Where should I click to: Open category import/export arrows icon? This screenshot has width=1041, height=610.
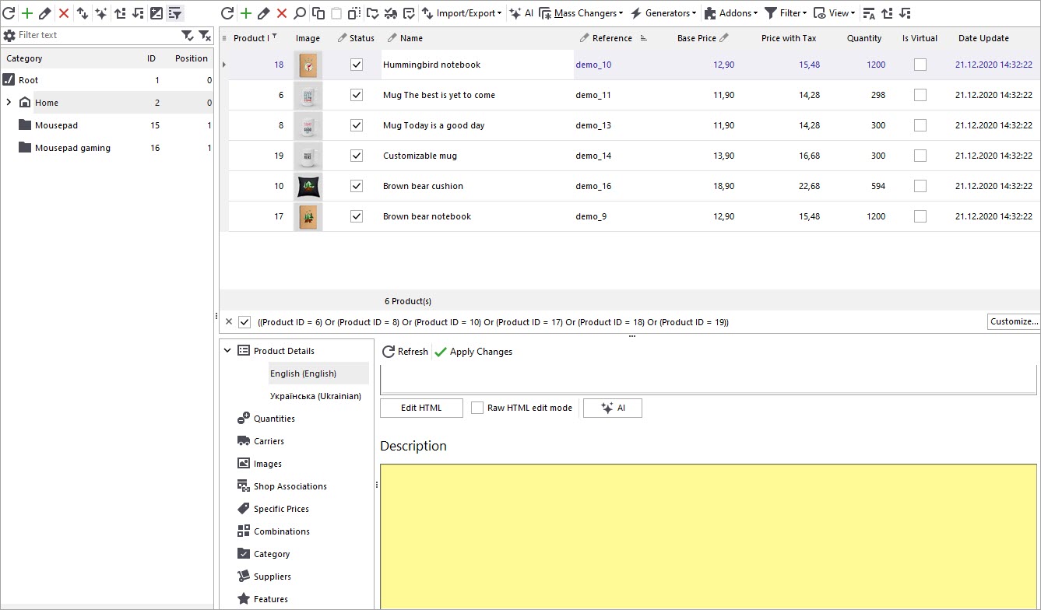click(83, 13)
